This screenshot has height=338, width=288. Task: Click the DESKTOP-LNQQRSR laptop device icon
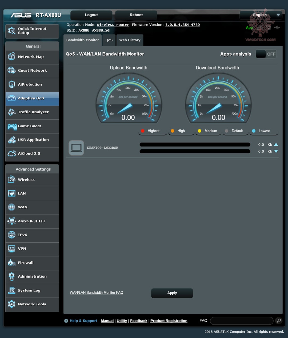76,148
